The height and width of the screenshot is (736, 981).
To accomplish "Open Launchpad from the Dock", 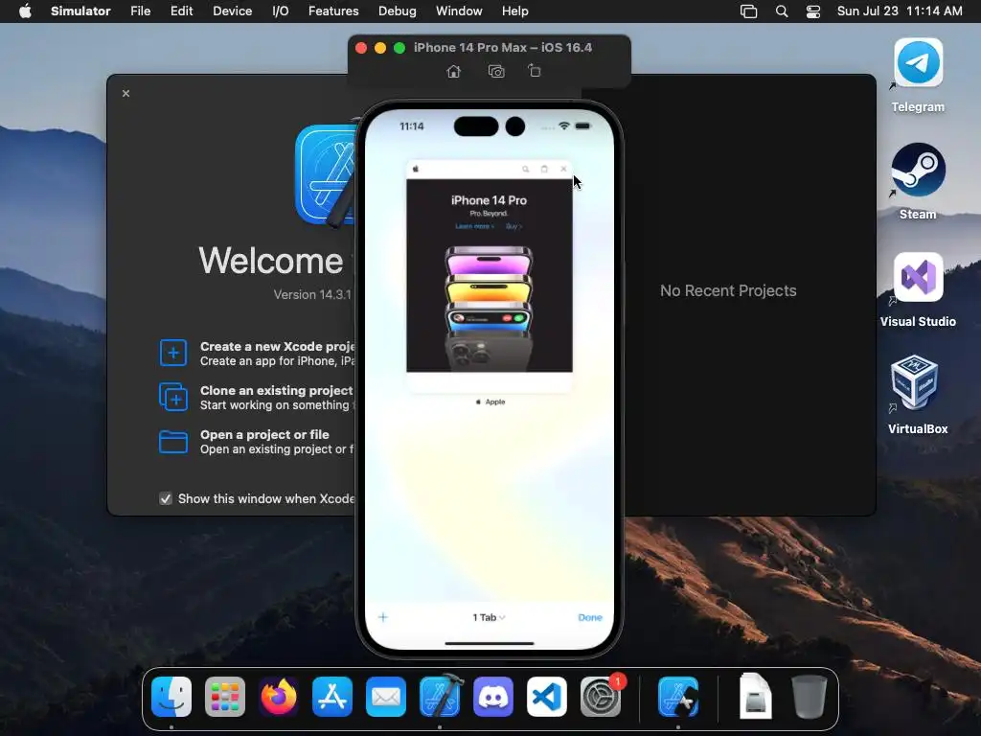I will [x=224, y=697].
